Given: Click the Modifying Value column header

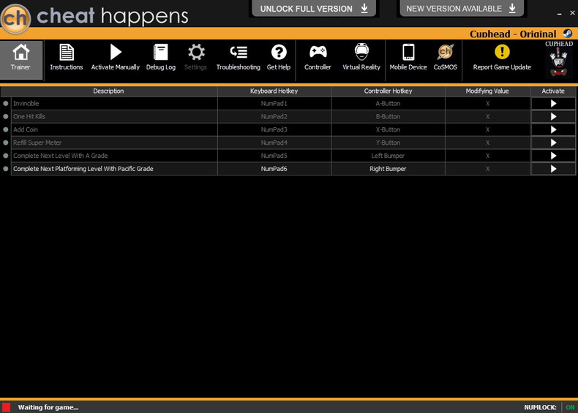Looking at the screenshot, I should 487,91.
